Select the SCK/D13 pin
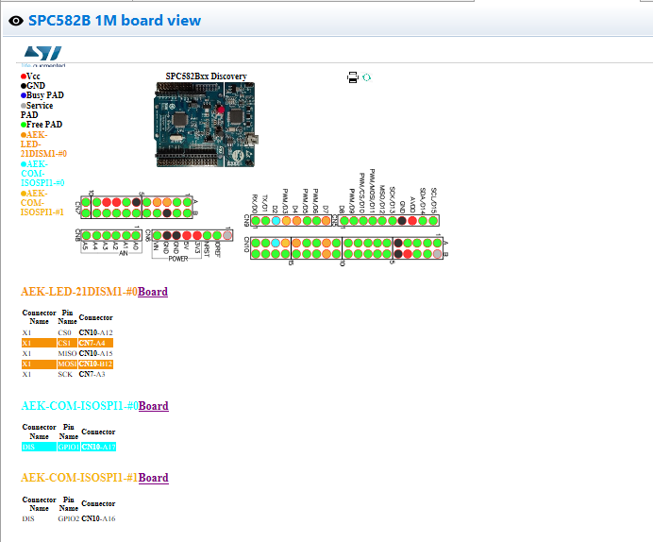 click(393, 220)
